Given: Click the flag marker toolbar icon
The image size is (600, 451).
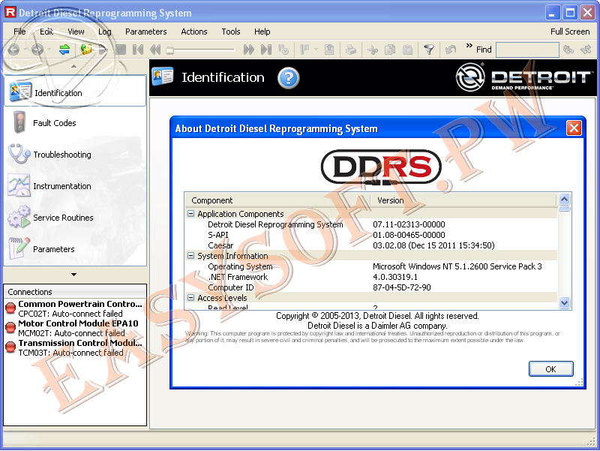Looking at the screenshot, I should [305, 50].
